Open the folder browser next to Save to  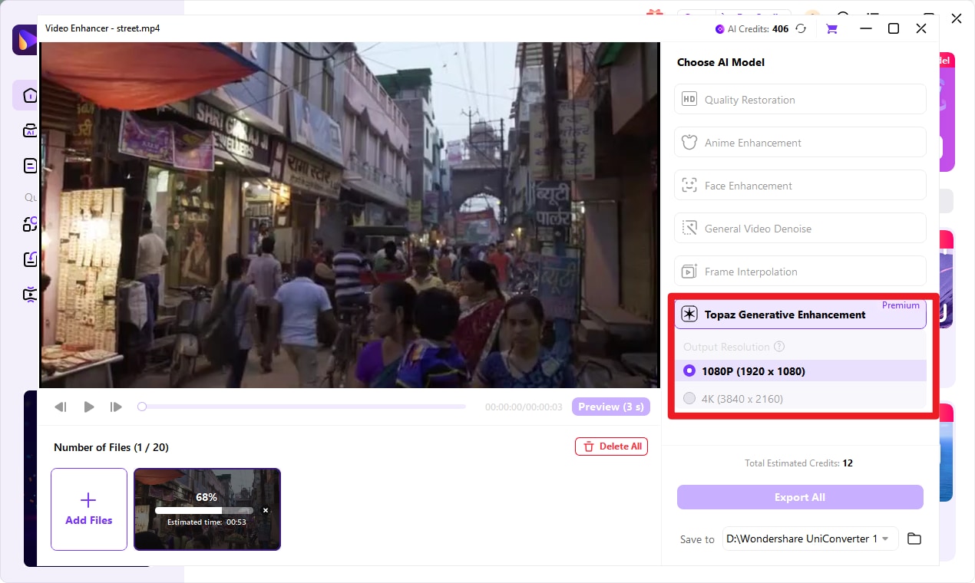point(914,539)
